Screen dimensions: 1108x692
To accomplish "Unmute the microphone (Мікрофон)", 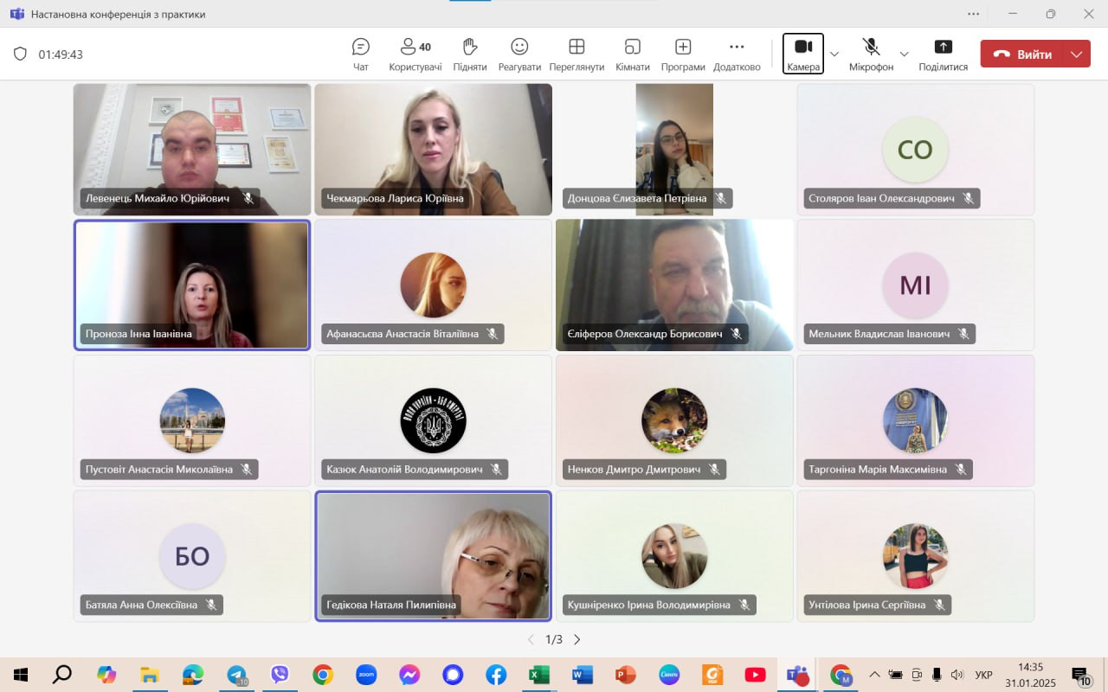I will click(871, 54).
